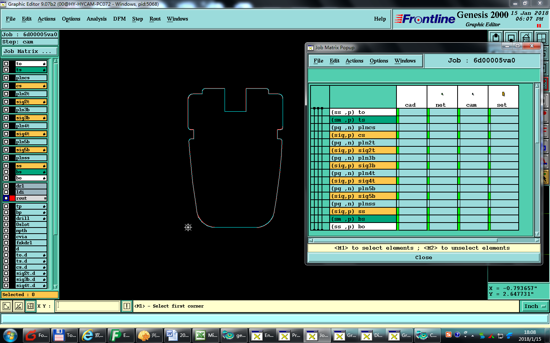Screen dimensions: 550x343
Task: Open the DFM menu
Action: (x=120, y=19)
